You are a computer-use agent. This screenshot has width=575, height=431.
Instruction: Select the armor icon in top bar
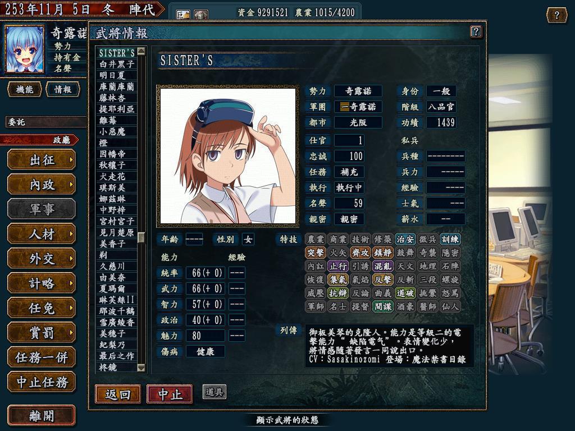tap(200, 15)
